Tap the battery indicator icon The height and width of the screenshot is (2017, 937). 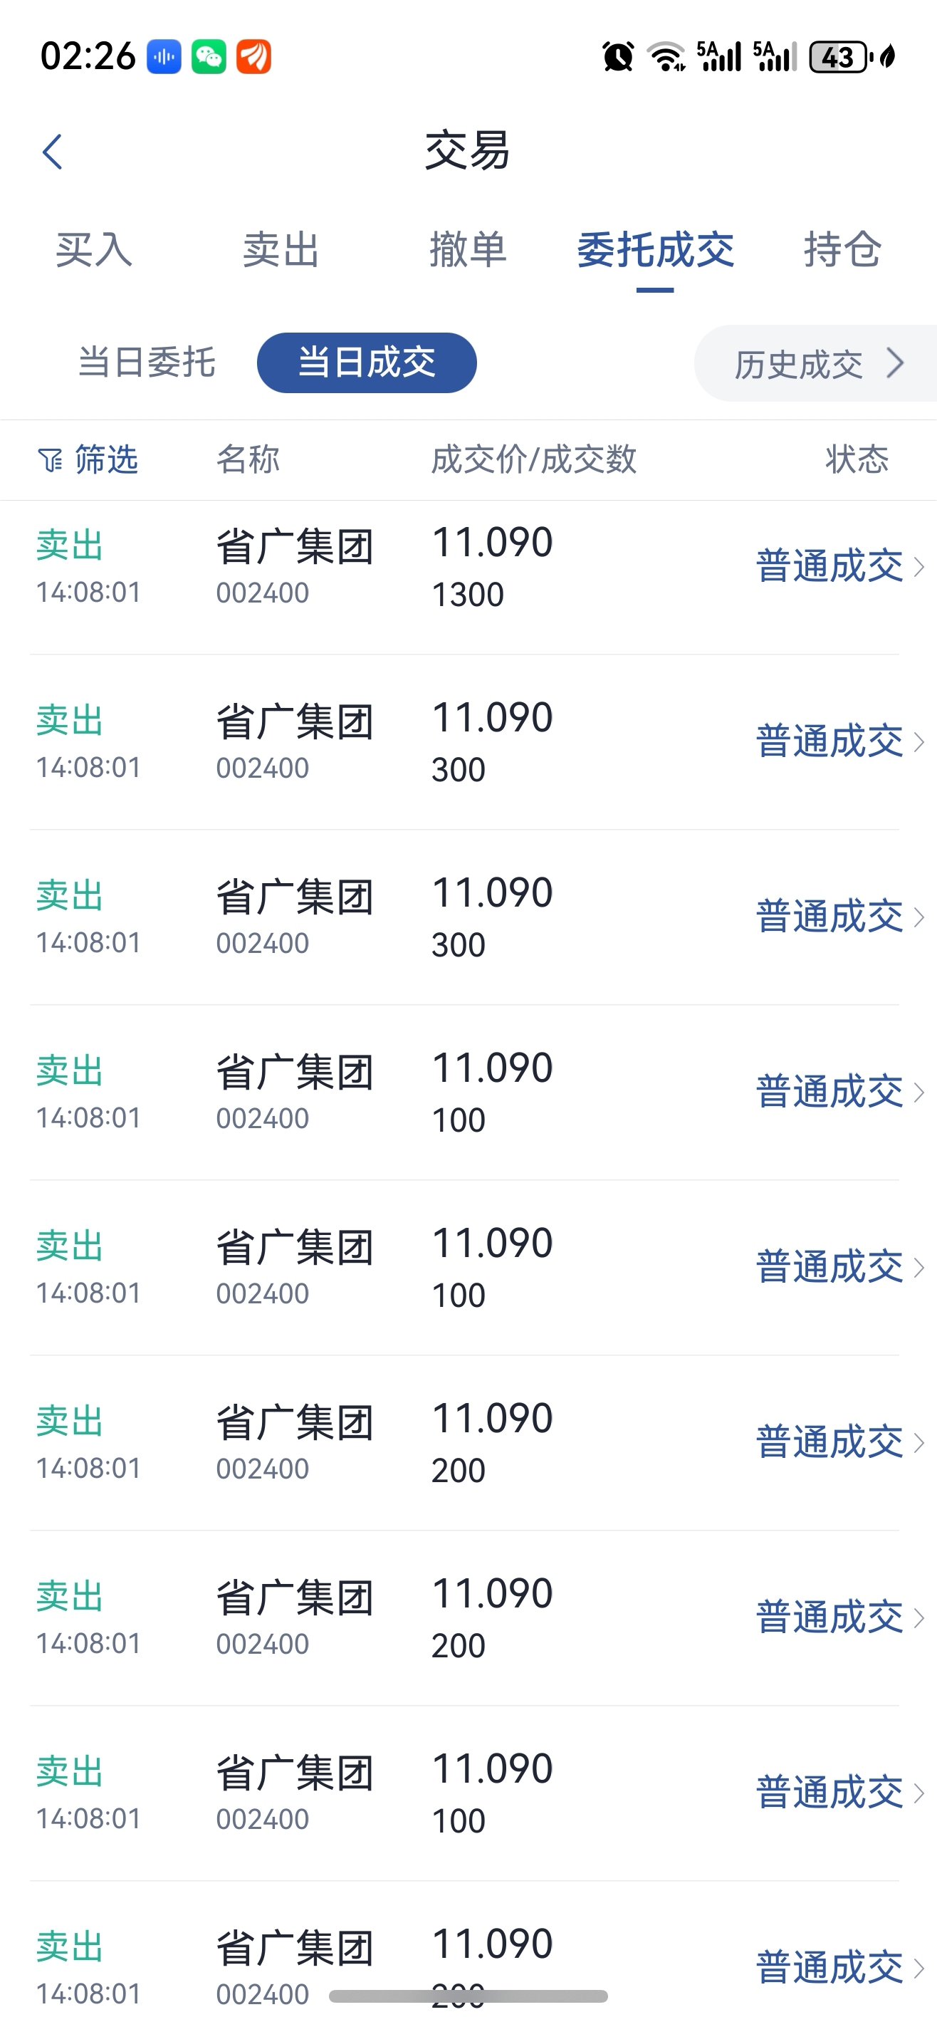(x=838, y=57)
